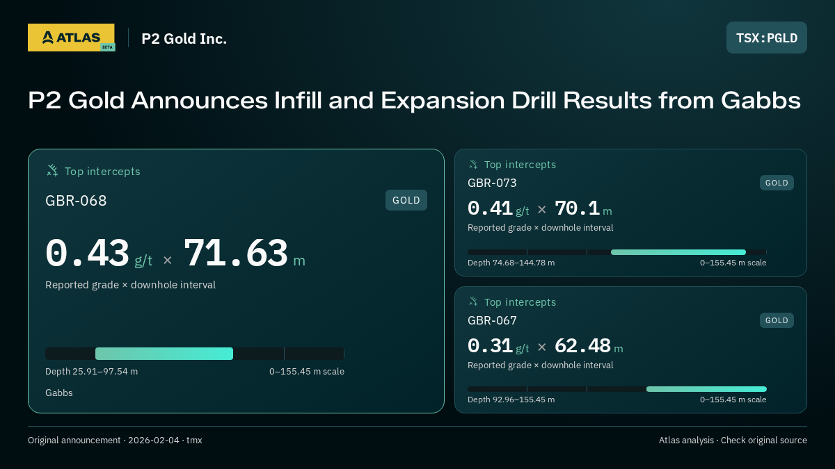This screenshot has width=835, height=469.
Task: Click the Atlas logo badge
Action: [x=71, y=38]
